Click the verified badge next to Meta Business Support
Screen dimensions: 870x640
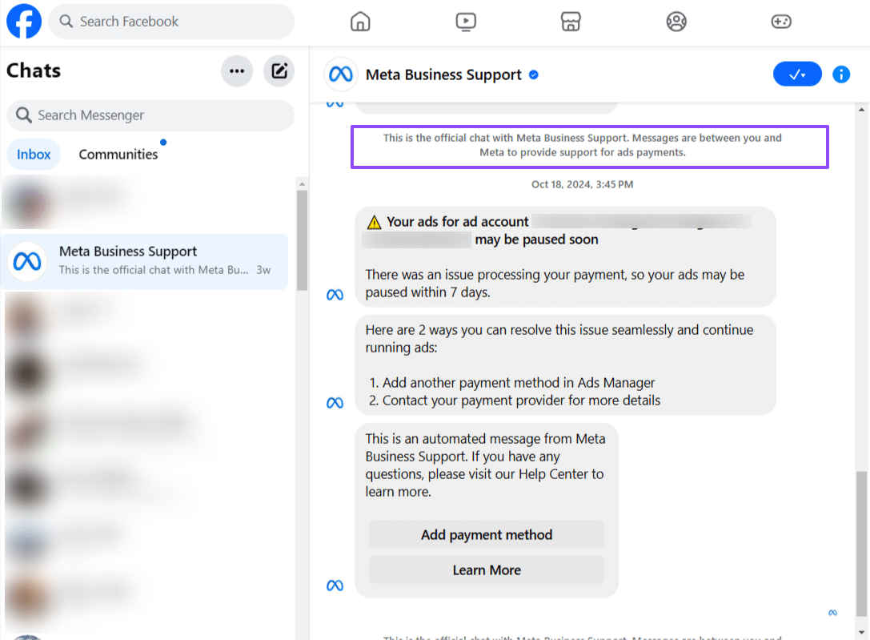(534, 75)
